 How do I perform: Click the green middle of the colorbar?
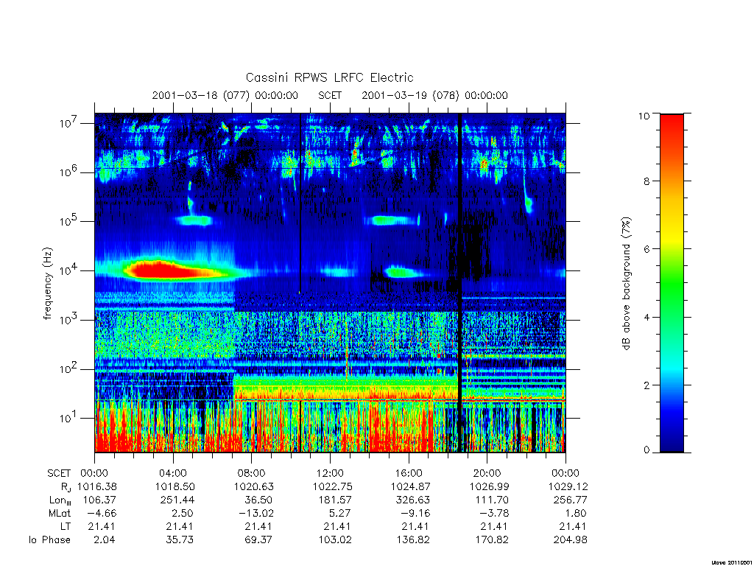pyautogui.click(x=672, y=284)
